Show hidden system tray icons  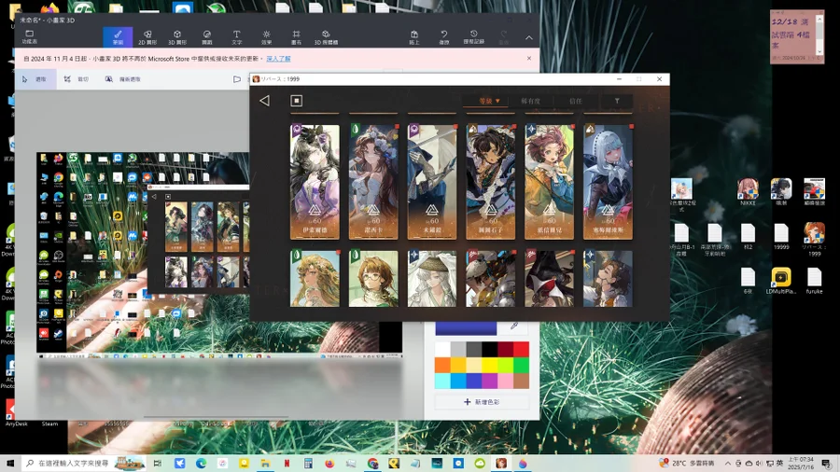[727, 464]
